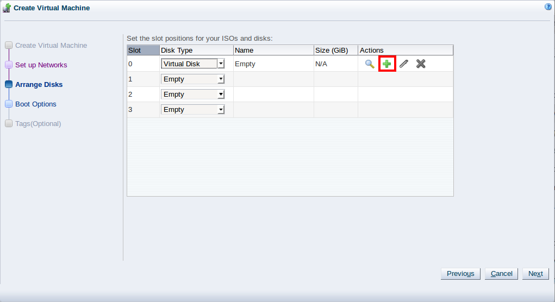Image resolution: width=555 pixels, height=302 pixels.
Task: Click slot number 0 cell
Action: pyautogui.click(x=144, y=64)
